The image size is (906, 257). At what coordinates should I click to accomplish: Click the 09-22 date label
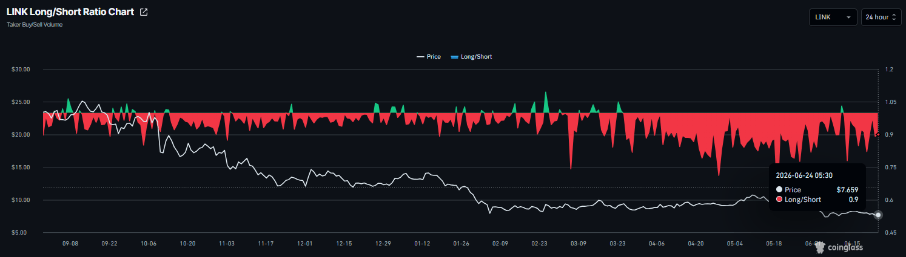(110, 244)
